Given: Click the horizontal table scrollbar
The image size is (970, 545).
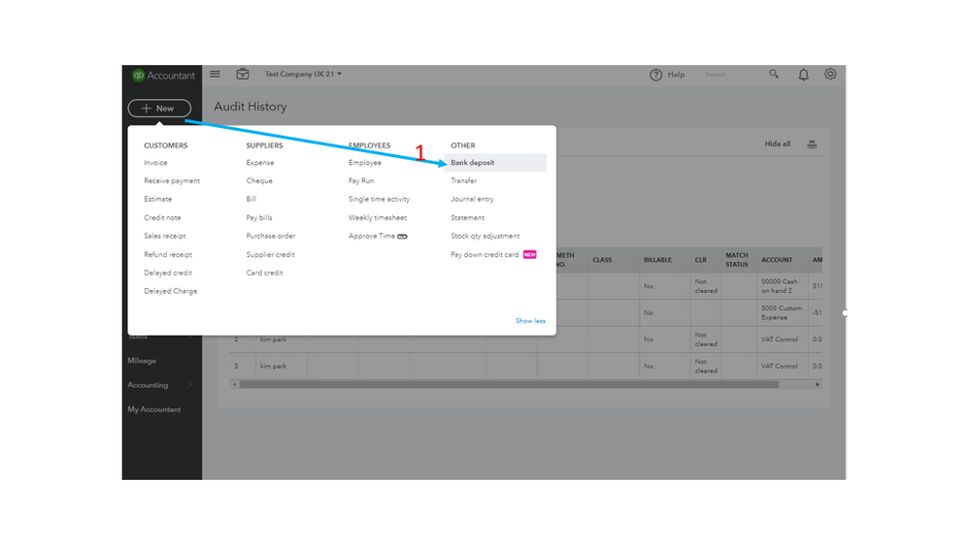Looking at the screenshot, I should 509,384.
